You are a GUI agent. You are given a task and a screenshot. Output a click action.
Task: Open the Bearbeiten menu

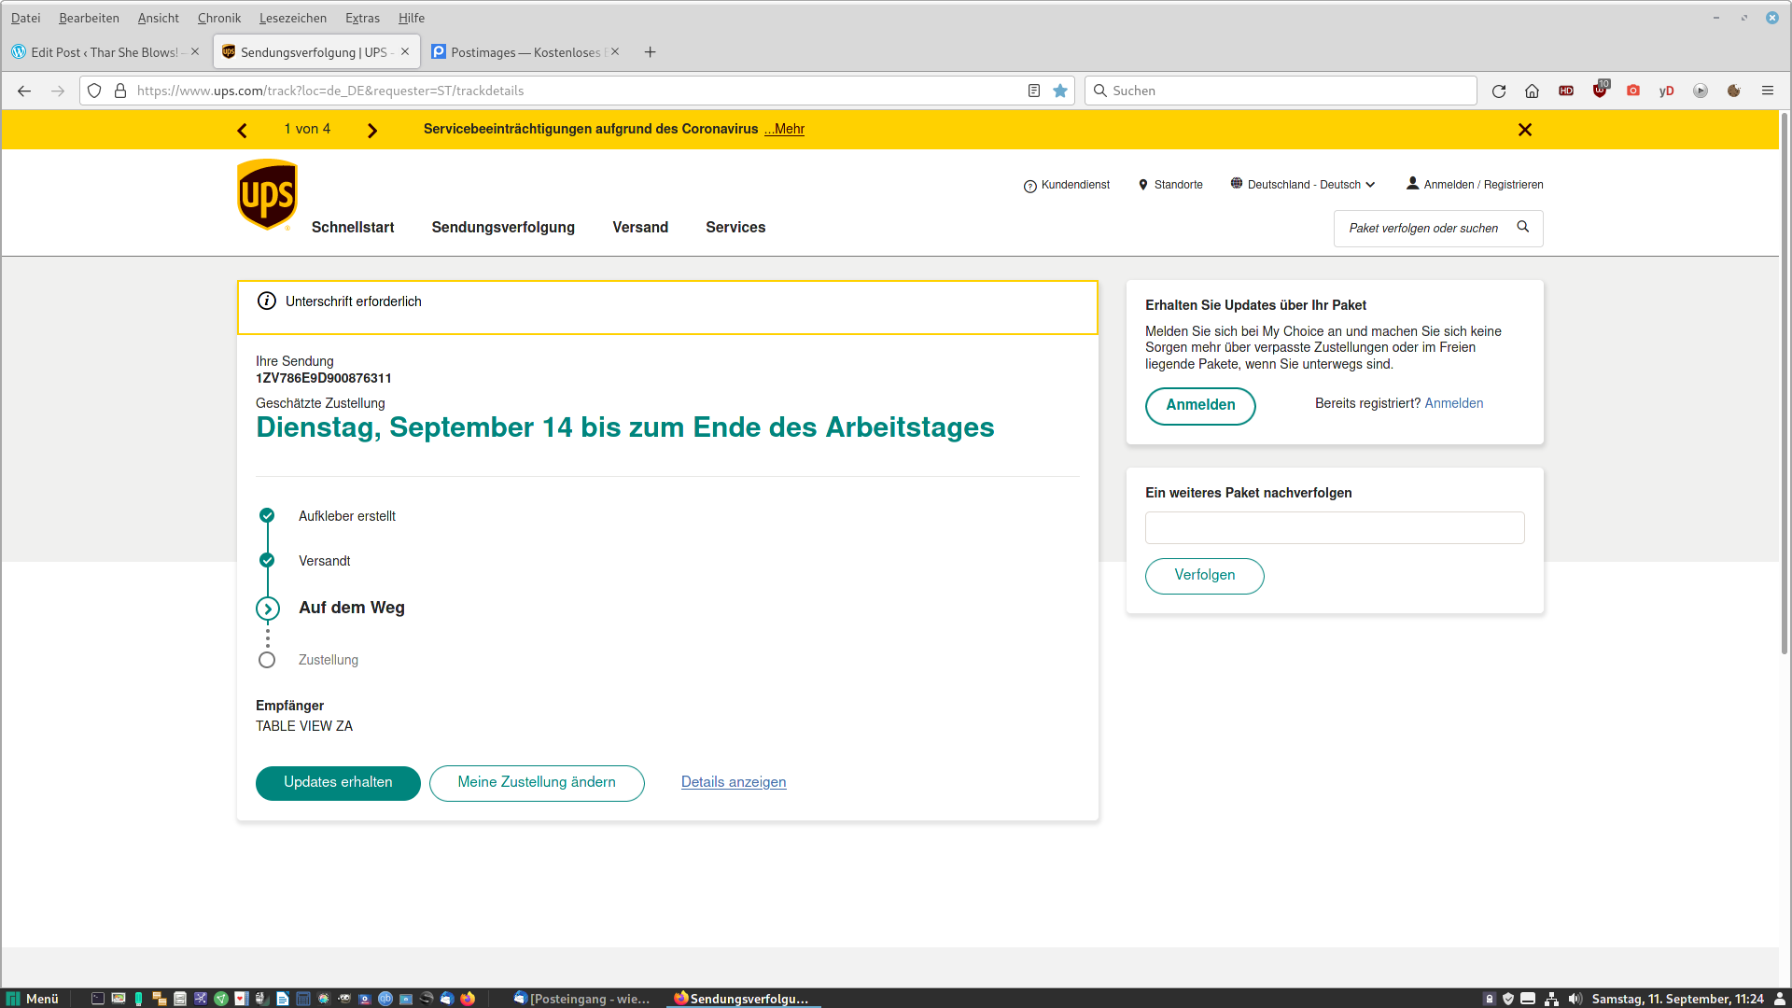[89, 18]
